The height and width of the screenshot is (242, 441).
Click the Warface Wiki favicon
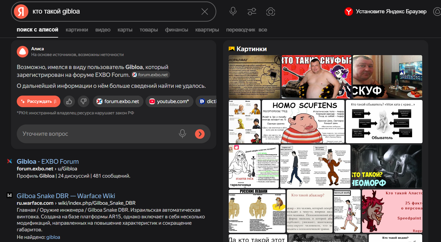(x=10, y=196)
